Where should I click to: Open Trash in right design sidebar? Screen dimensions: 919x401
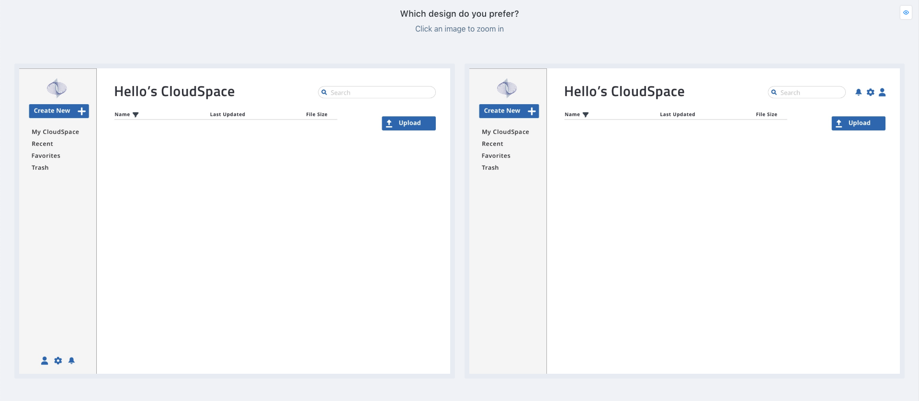pyautogui.click(x=490, y=168)
